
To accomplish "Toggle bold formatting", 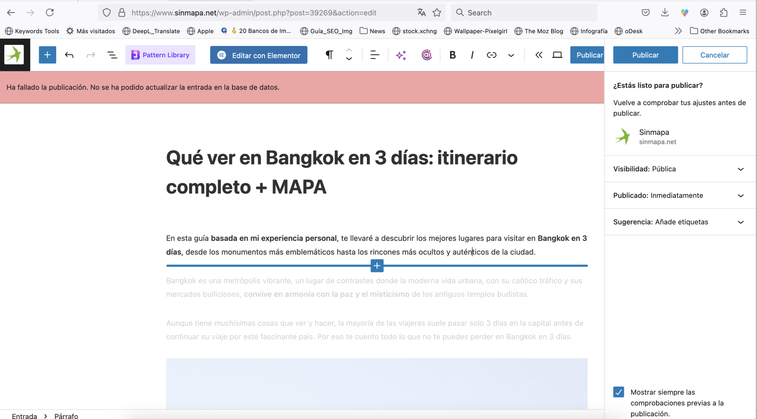I will coord(453,55).
